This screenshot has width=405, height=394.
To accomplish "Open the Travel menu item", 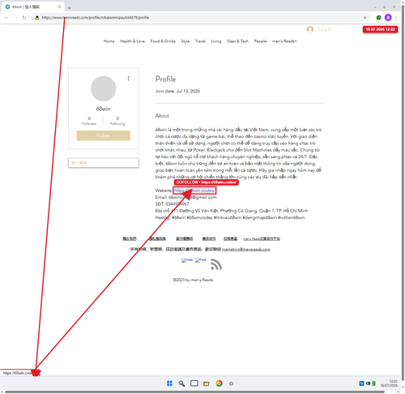I will point(200,41).
